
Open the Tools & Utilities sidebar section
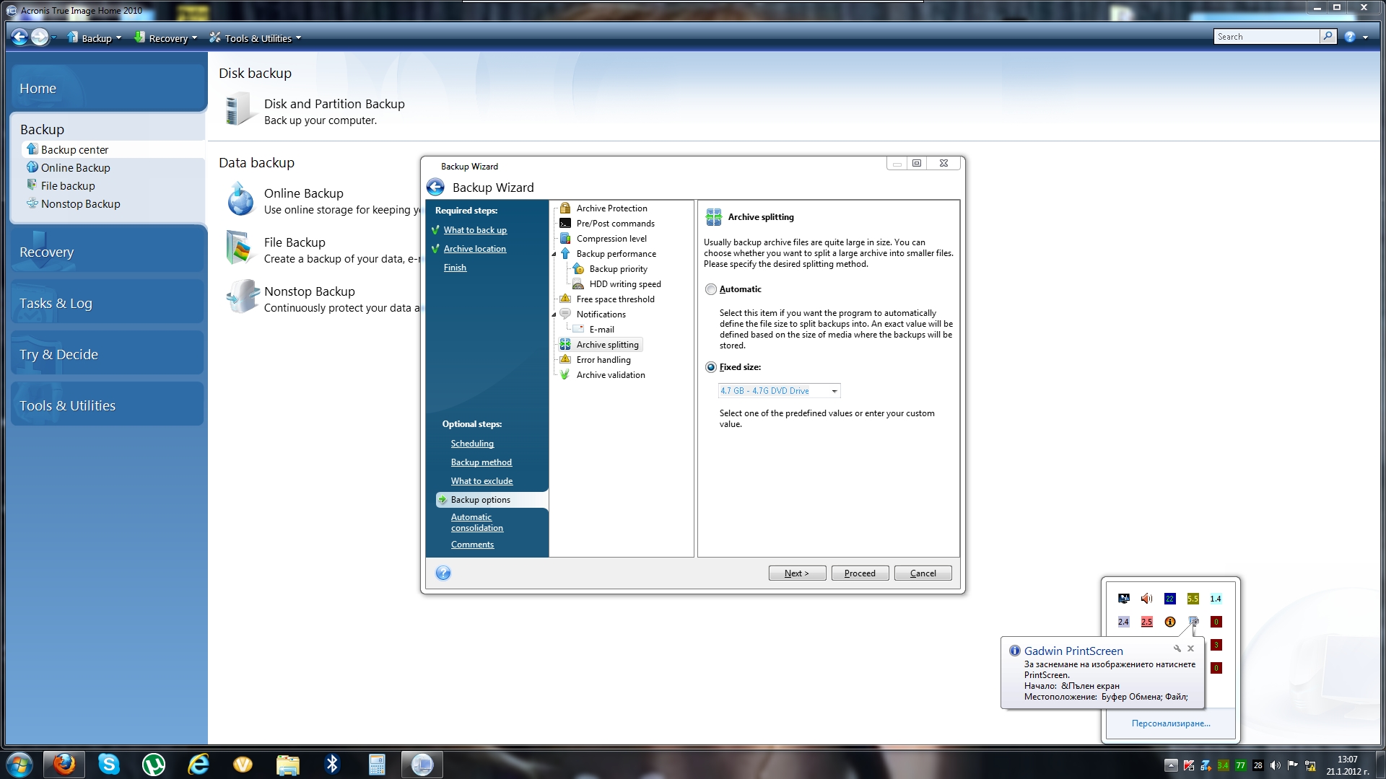108,406
